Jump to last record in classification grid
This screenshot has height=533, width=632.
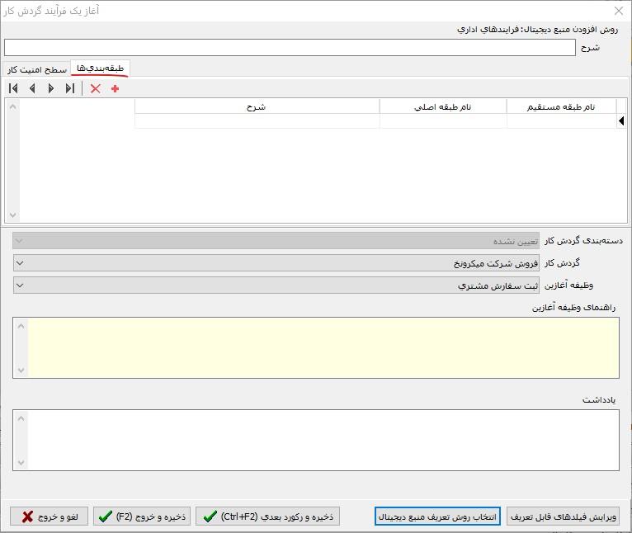coord(70,88)
